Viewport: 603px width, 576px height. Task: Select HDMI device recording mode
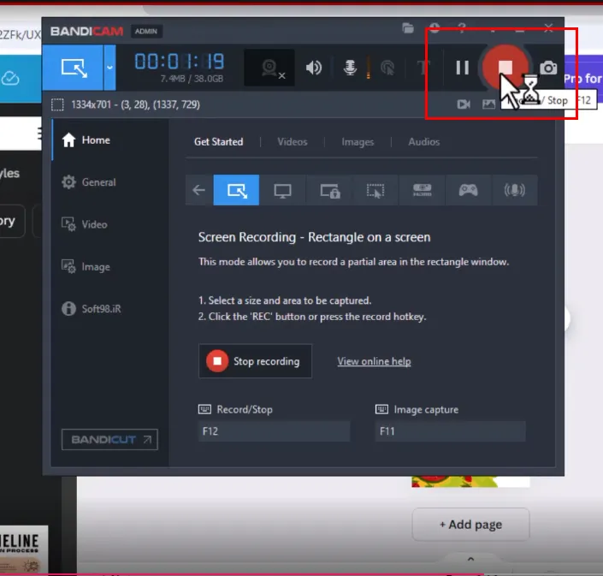click(x=422, y=191)
